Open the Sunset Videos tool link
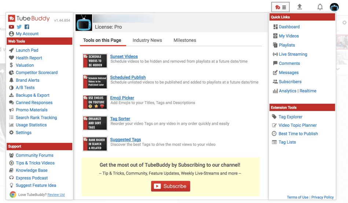The image size is (348, 203). tap(124, 56)
